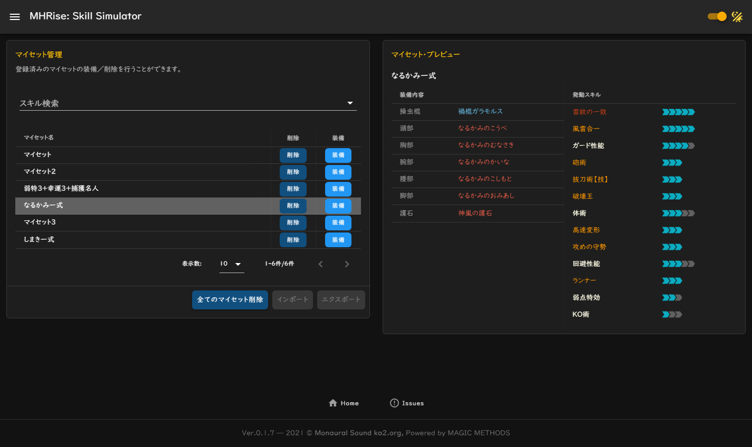Click the インポート button
Screen dimensions: 752x447
[x=292, y=299]
